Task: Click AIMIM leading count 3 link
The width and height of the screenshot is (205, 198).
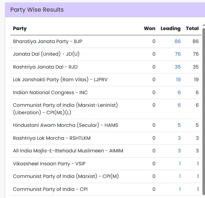Action: tap(179, 151)
